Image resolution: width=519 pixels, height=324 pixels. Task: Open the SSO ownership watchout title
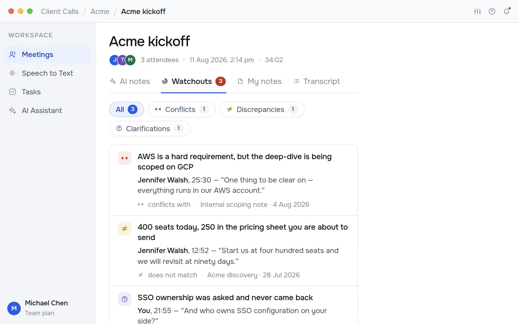tap(225, 297)
